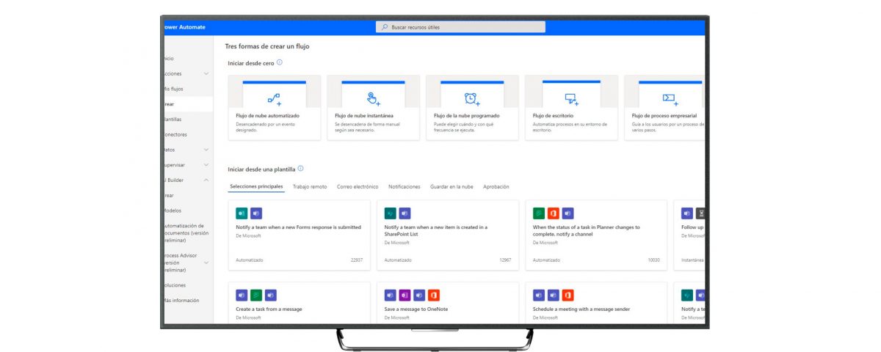Click SharePoint icon on SharePoint List card

click(391, 213)
